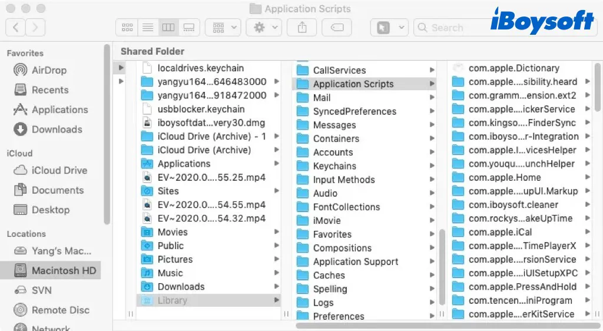Click the Share toolbar icon

tap(303, 27)
